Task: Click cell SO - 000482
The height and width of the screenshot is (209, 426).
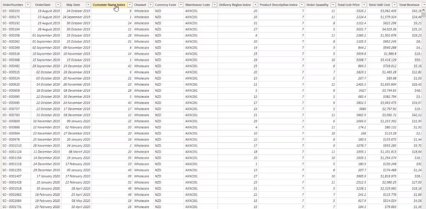Action: coord(16,66)
